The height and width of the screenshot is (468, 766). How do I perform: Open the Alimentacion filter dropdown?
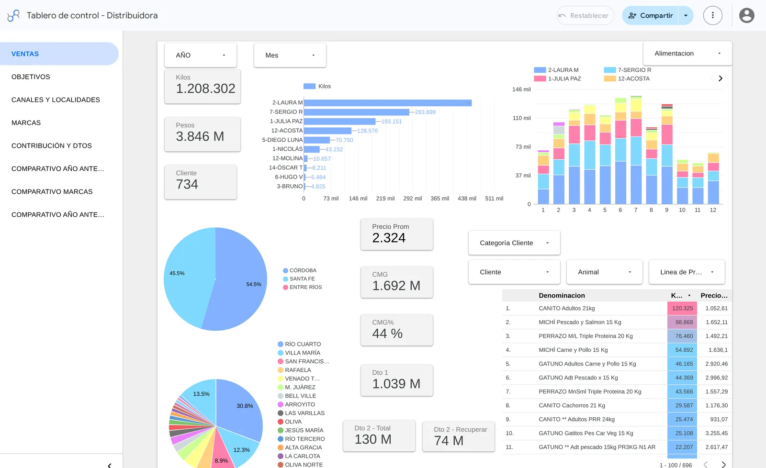[x=687, y=53]
